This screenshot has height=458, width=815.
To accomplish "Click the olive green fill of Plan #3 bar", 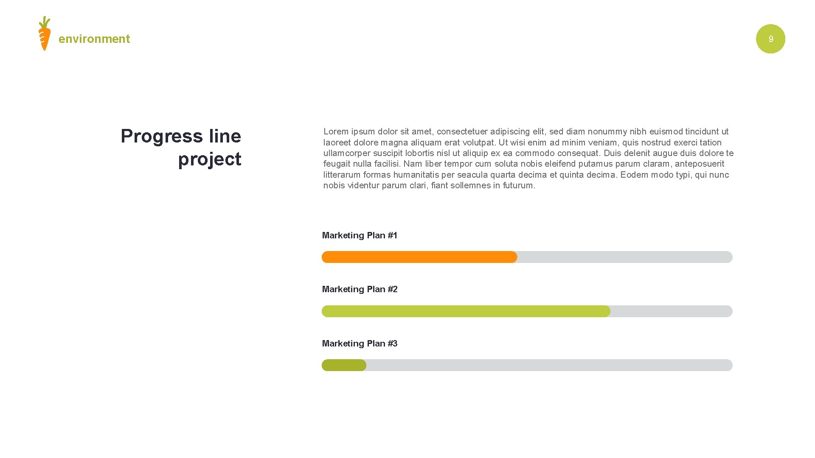I will [x=344, y=365].
